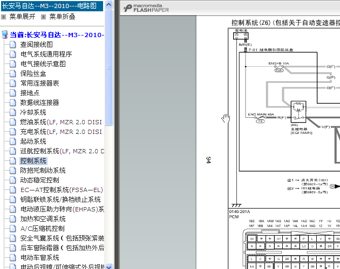This screenshot has width=340, height=269.
Task: Click the sidebar scrollbar down arrow
Action: coord(109,266)
